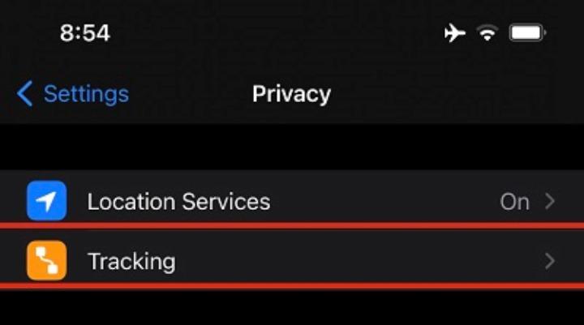Screen dimensions: 584x325
Task: Tap status bar space left of airplane icon
Action: [284, 33]
